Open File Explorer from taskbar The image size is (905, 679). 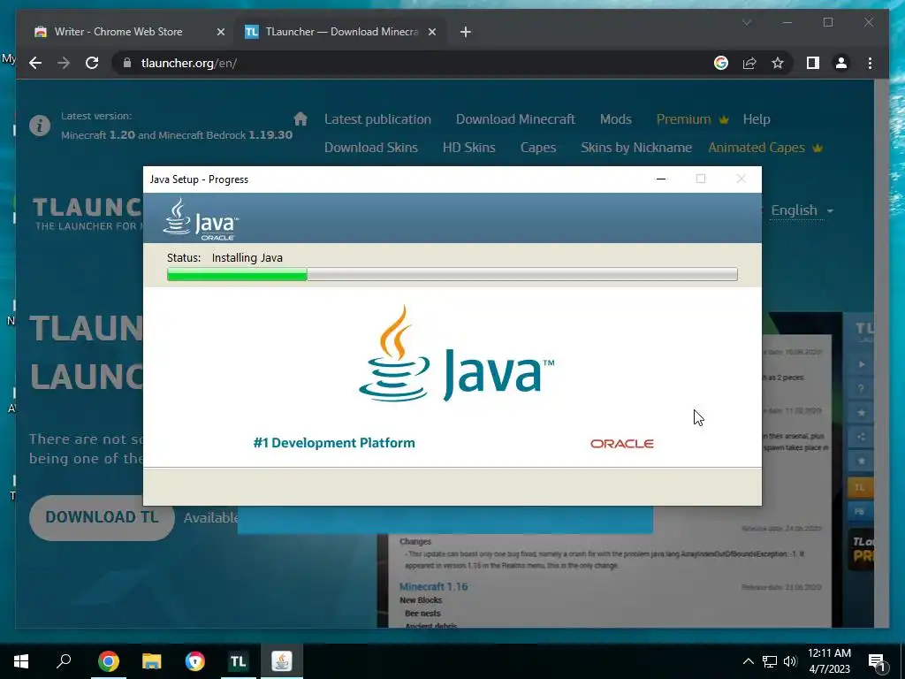[x=152, y=661]
